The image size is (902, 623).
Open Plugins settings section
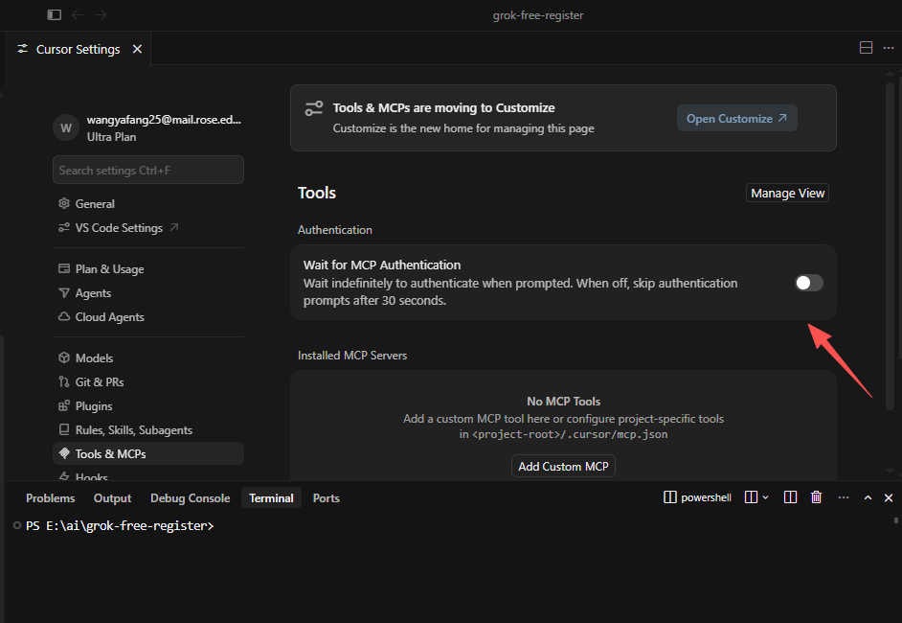coord(147,406)
